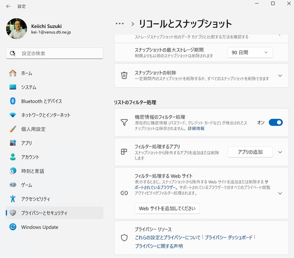Screen dimensions: 294x258
Task: Open プライバシーに関する声明 link
Action: click(x=159, y=246)
